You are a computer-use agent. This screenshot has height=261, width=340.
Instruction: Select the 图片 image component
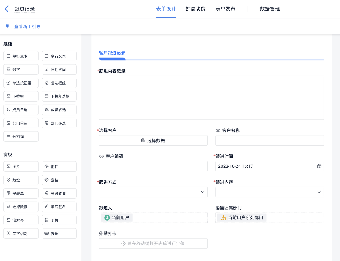coord(21,167)
